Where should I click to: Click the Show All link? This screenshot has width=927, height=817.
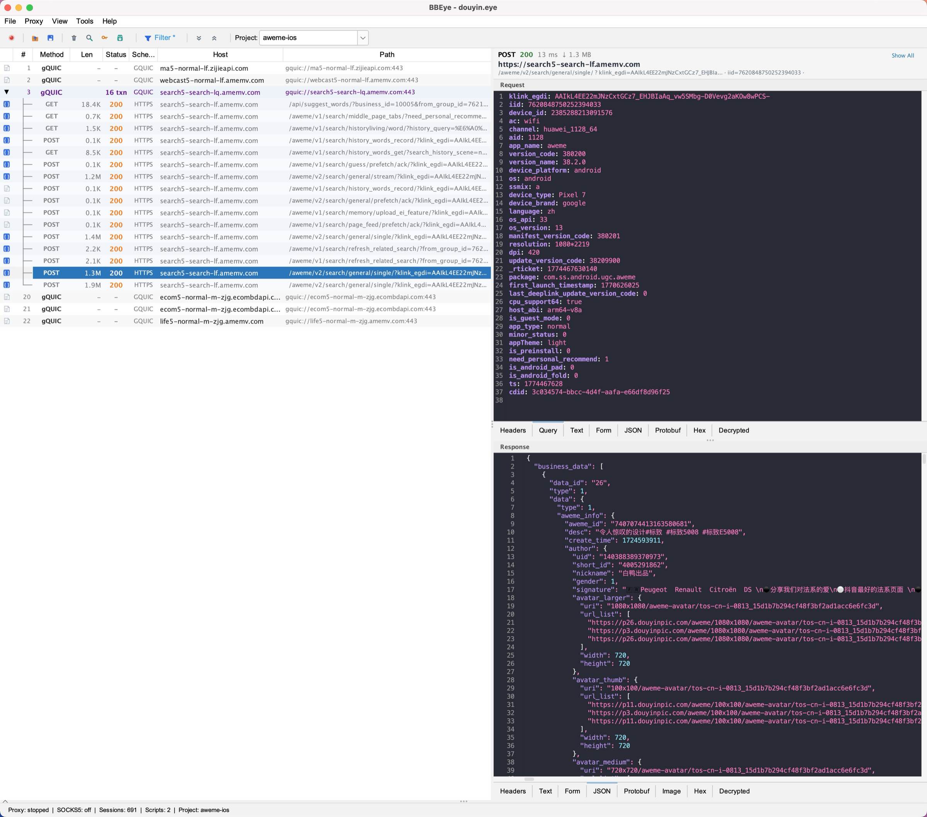(903, 55)
